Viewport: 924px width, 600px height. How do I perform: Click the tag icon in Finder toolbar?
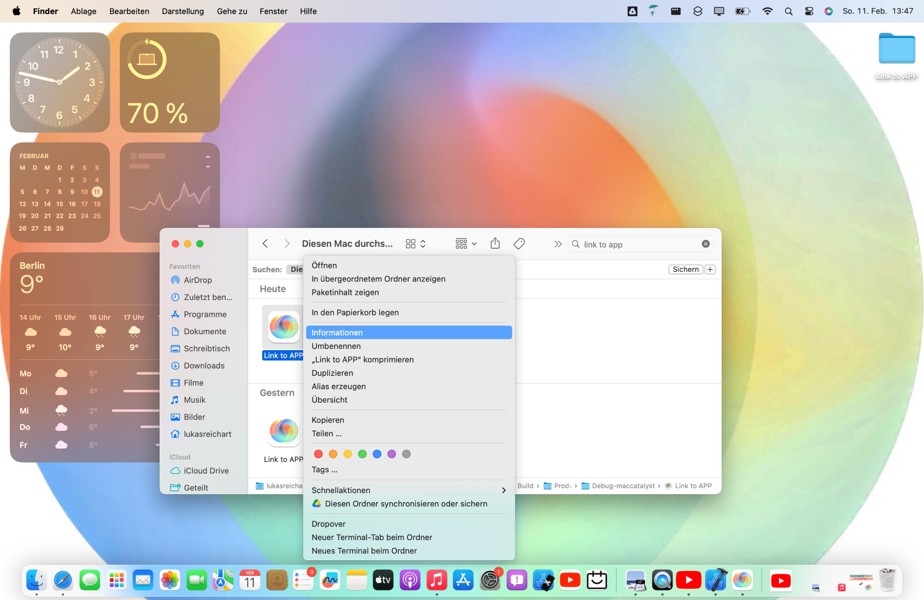click(x=519, y=244)
